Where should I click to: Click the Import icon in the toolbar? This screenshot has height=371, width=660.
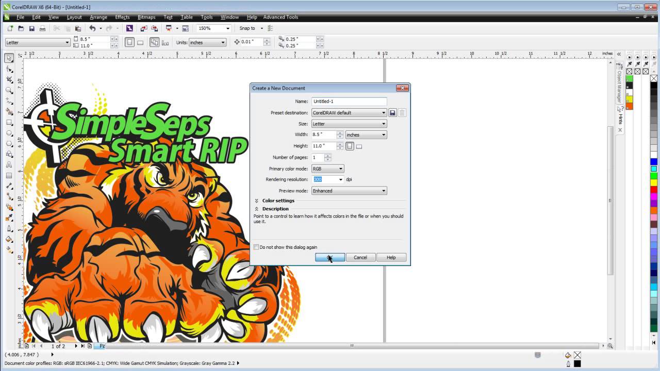(144, 28)
